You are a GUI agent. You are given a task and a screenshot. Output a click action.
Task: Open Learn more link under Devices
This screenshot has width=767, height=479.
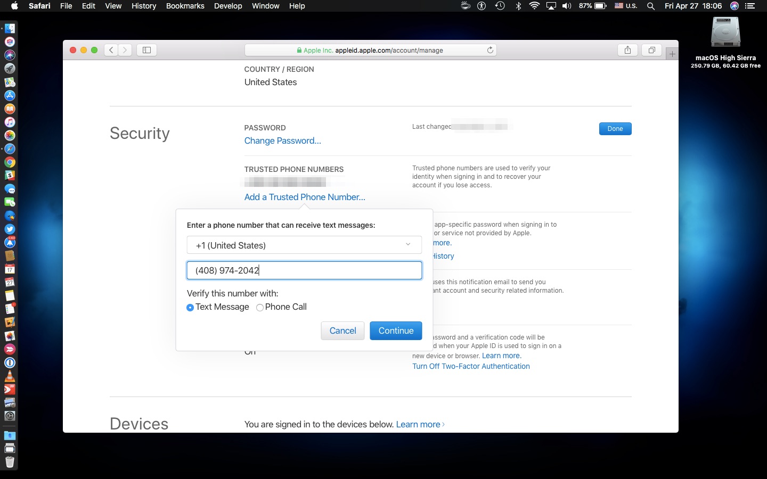pos(420,424)
